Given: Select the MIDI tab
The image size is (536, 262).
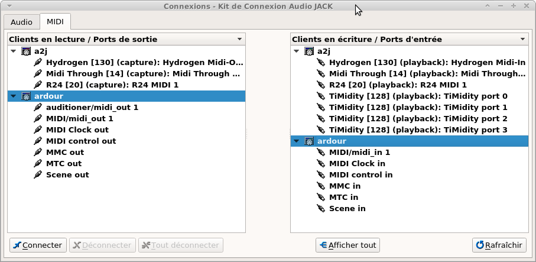Looking at the screenshot, I should point(55,22).
